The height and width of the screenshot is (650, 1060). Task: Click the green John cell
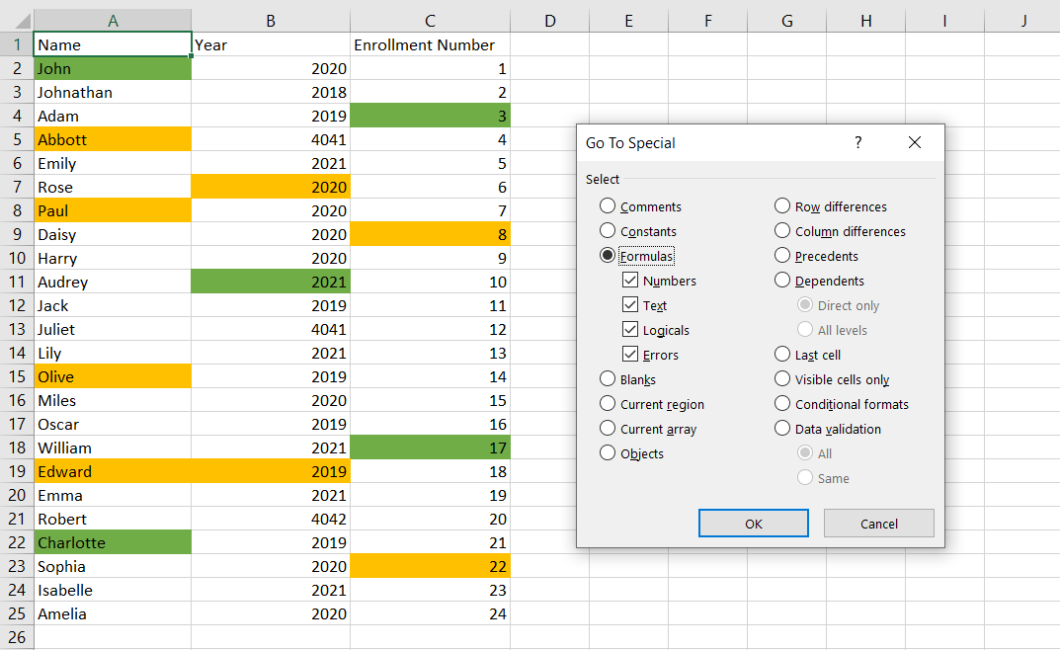point(113,68)
